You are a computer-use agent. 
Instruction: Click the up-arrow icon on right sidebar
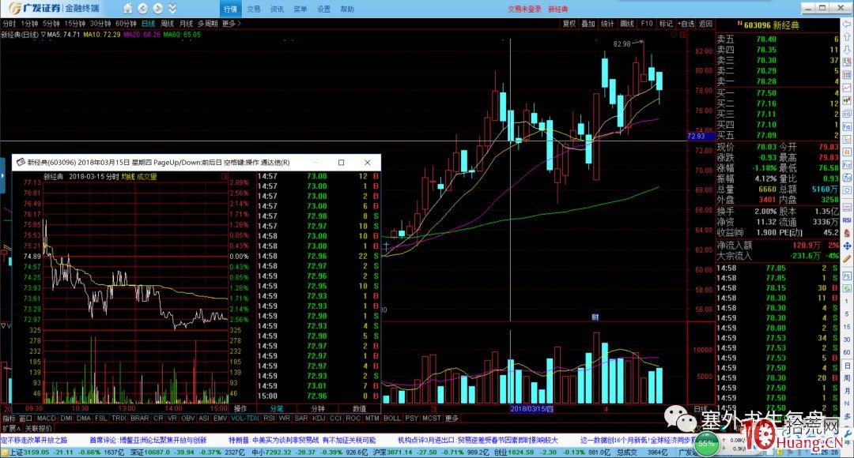coord(847,37)
